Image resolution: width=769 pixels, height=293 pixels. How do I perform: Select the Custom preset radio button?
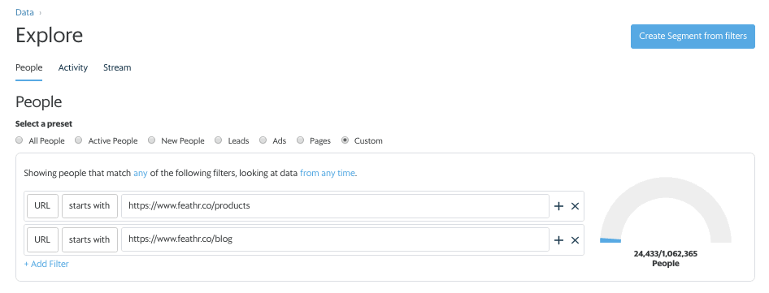click(x=345, y=140)
